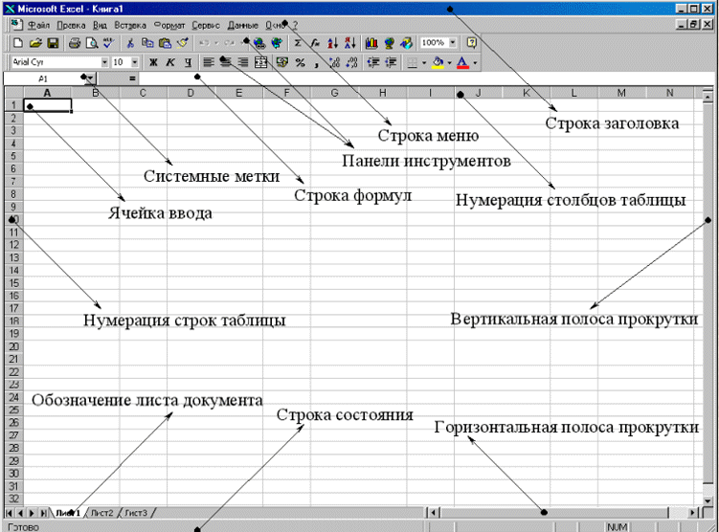Viewport: 719px width, 532px height.
Task: Open Print Preview from the toolbar
Action: tap(92, 43)
